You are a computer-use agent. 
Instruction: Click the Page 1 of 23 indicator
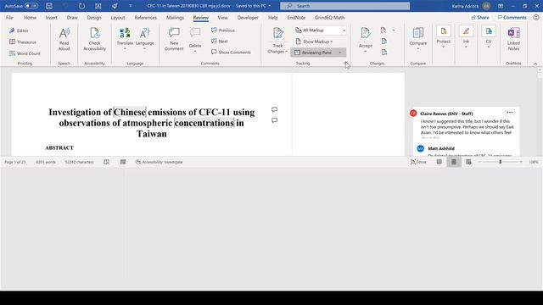pyautogui.click(x=15, y=162)
